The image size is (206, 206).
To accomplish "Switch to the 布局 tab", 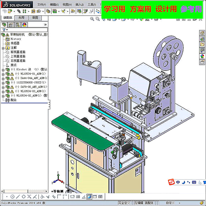I will [x=21, y=18].
